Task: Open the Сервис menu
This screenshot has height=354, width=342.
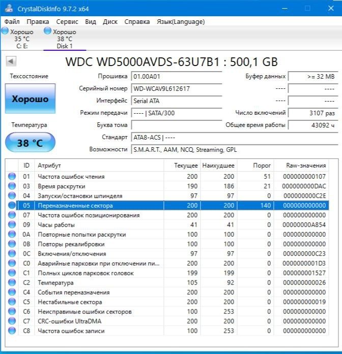Action: [67, 22]
